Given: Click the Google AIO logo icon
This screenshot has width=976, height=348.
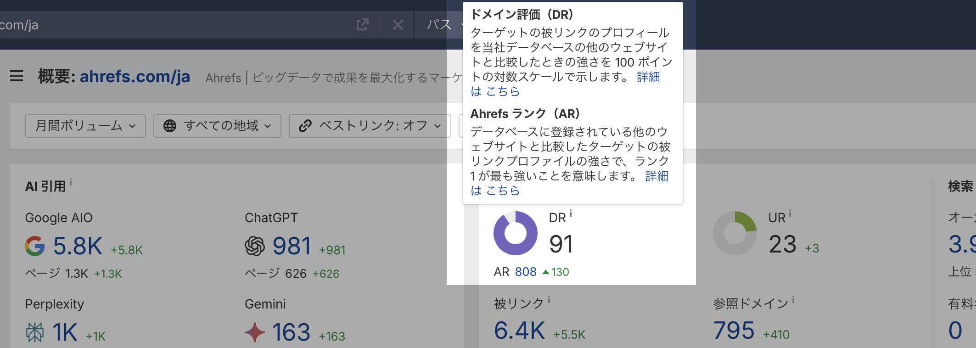Looking at the screenshot, I should pyautogui.click(x=35, y=246).
